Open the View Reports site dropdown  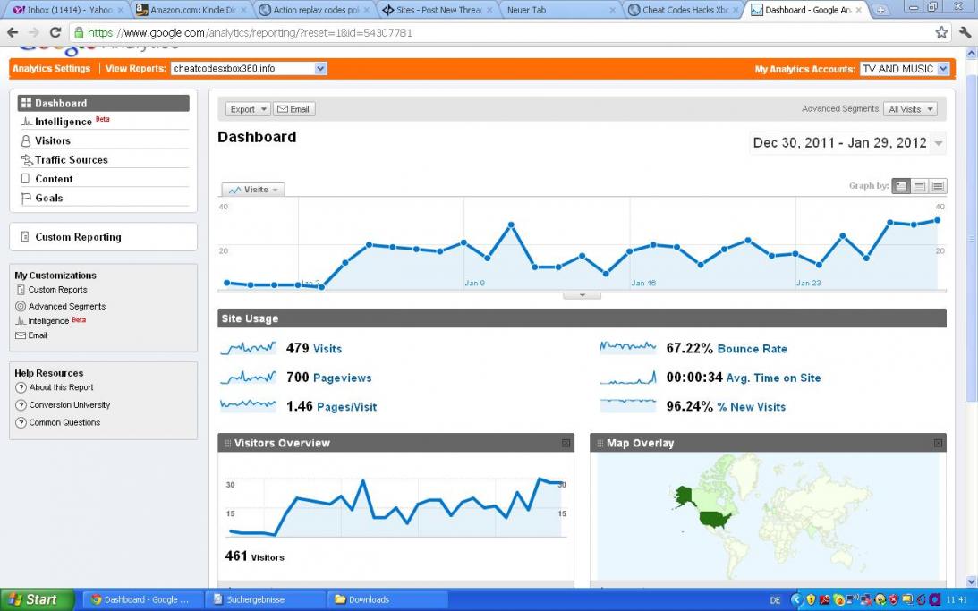coord(249,69)
